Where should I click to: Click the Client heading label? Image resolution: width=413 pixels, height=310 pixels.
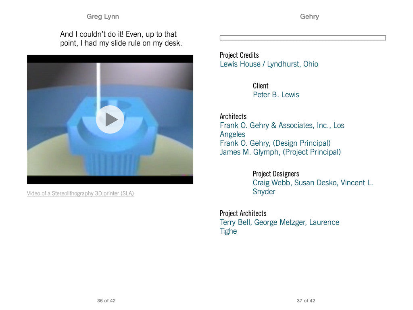pyautogui.click(x=261, y=86)
